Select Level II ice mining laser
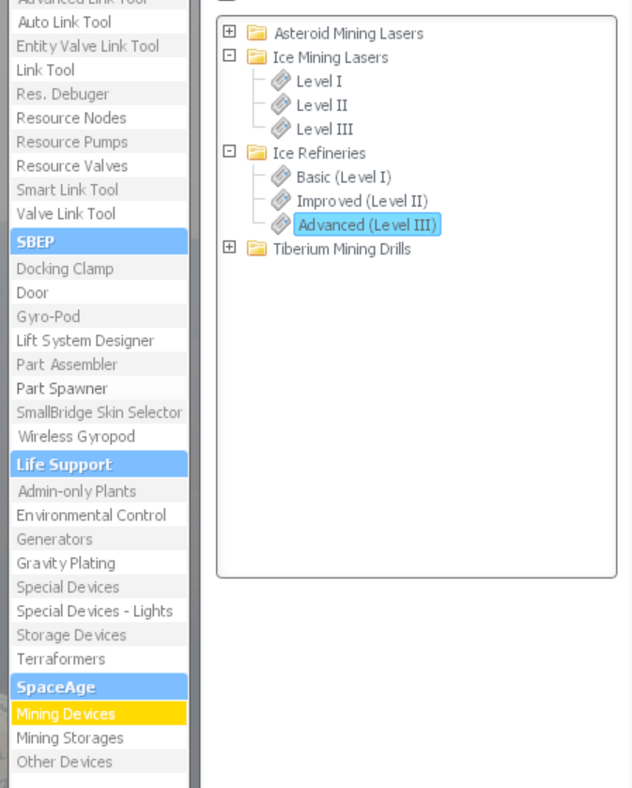 322,105
